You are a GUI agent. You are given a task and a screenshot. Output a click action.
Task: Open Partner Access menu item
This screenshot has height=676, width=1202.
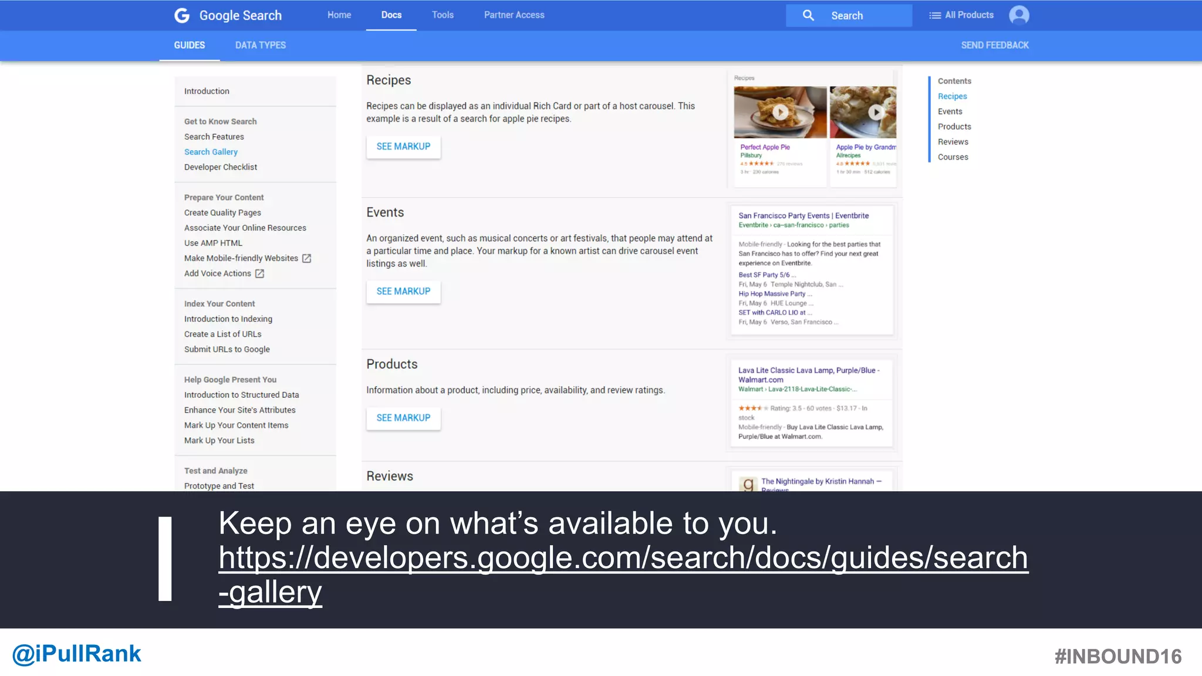(x=514, y=15)
